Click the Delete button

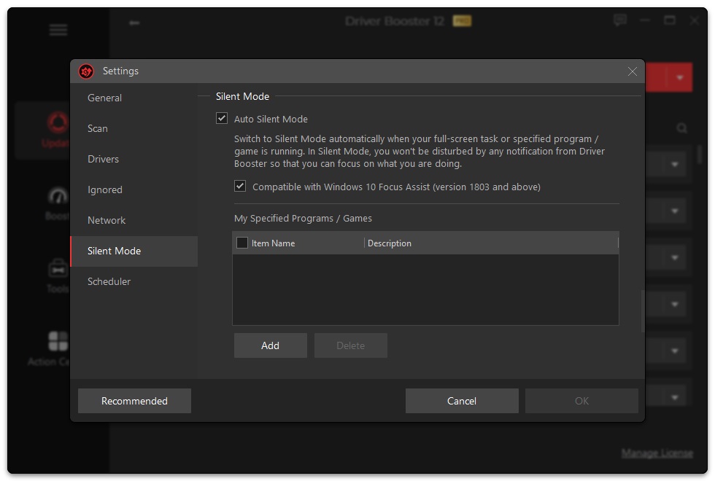click(x=351, y=345)
